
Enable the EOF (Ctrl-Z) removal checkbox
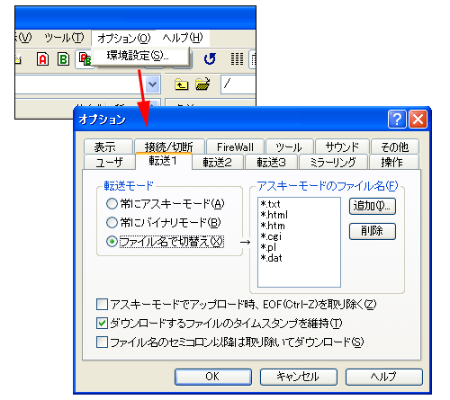click(102, 305)
